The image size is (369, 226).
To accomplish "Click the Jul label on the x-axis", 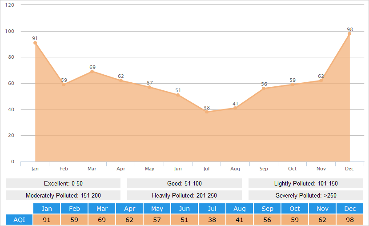I will [206, 169].
